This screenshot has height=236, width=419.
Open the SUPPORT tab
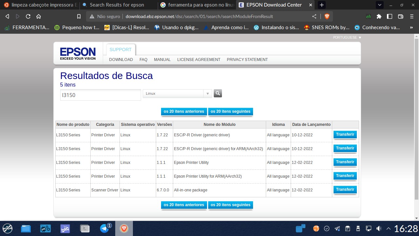120,49
